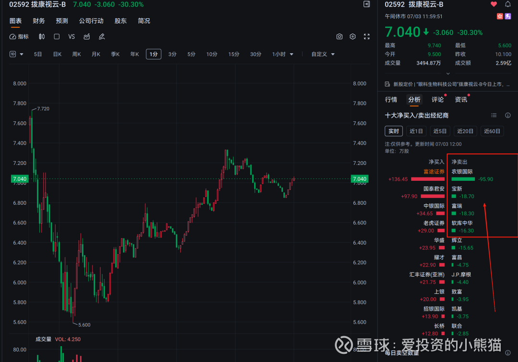
Task: Toggle the trend line chart icon
Action: (86, 36)
